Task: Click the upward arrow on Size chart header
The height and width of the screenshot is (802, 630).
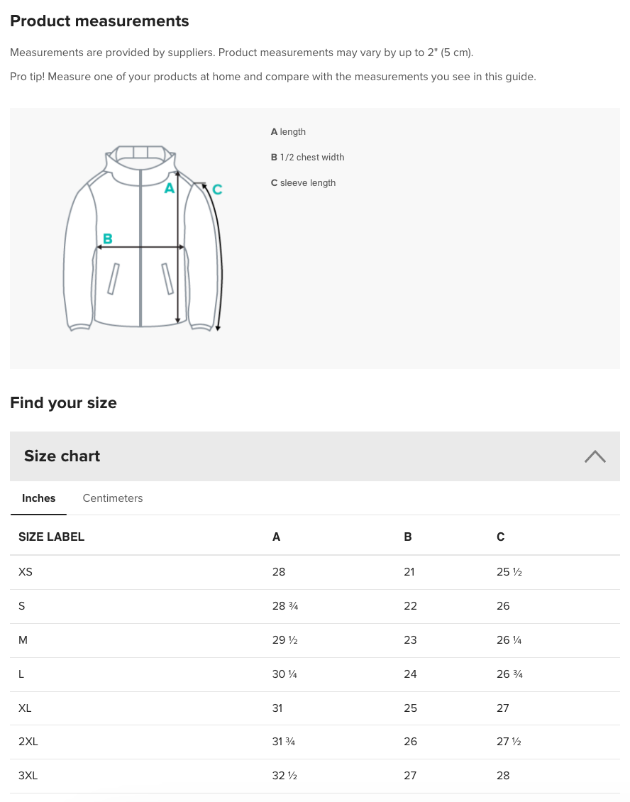Action: 595,456
